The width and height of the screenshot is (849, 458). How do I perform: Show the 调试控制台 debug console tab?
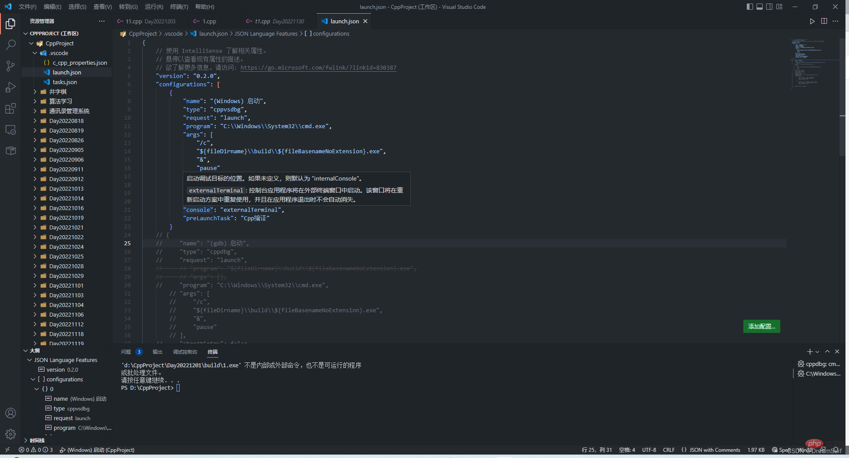[185, 352]
